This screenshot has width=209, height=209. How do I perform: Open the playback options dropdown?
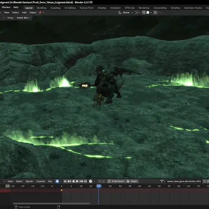tap(94, 181)
